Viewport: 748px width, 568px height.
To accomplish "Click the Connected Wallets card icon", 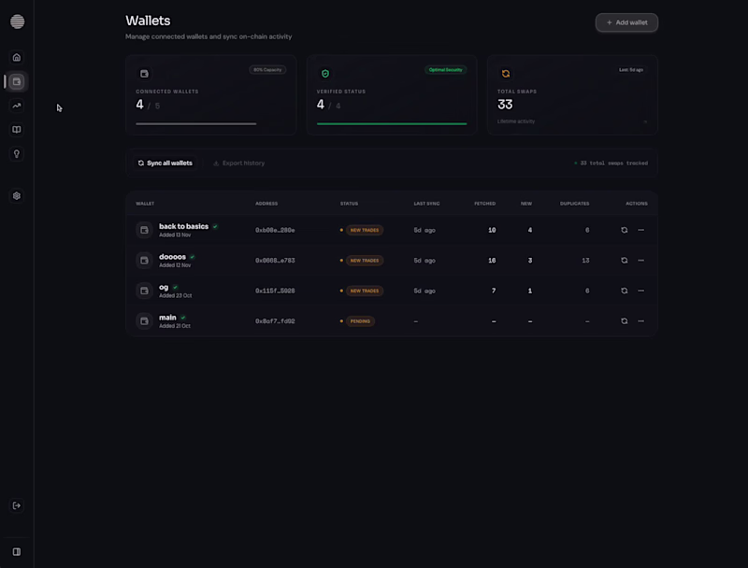I will [x=144, y=74].
